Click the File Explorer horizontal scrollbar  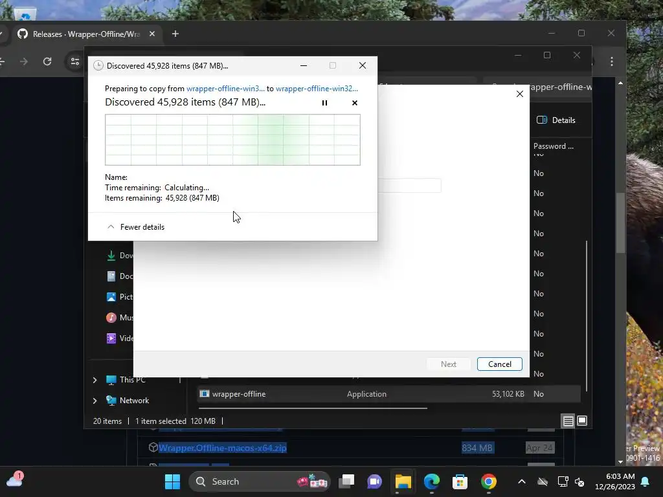(313, 408)
